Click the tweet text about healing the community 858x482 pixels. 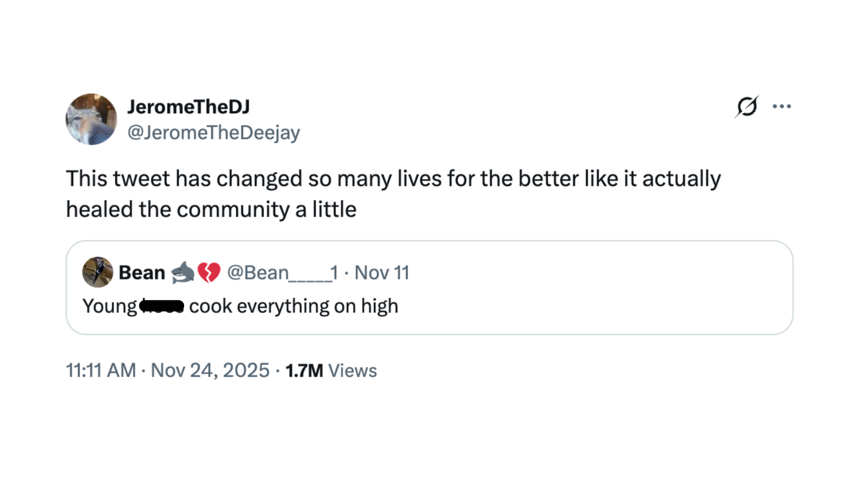tap(393, 193)
